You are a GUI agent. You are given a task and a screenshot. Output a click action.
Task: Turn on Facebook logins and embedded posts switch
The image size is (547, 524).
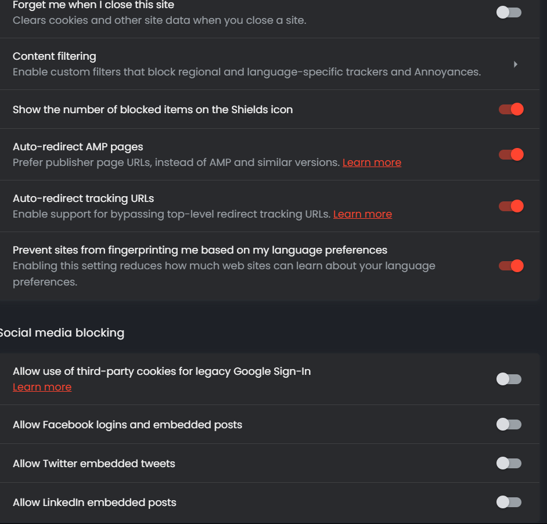point(509,424)
